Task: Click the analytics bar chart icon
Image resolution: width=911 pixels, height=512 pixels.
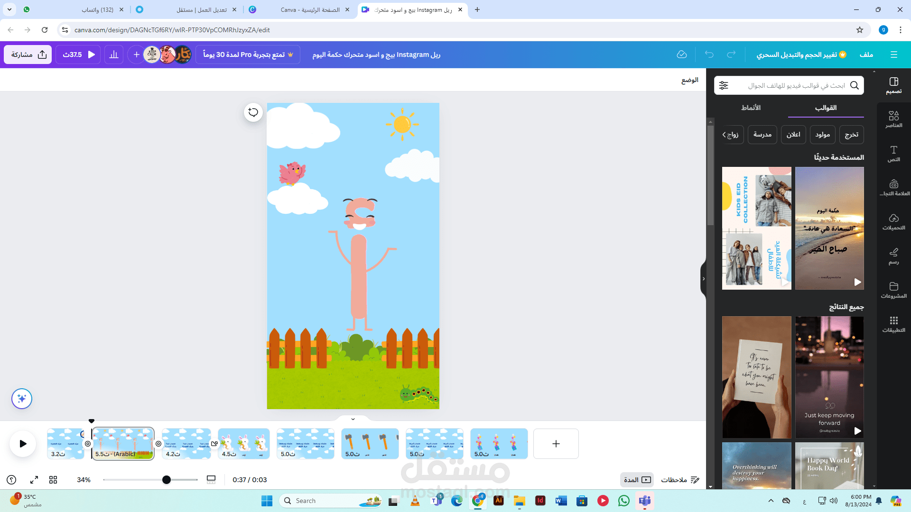Action: [x=114, y=55]
